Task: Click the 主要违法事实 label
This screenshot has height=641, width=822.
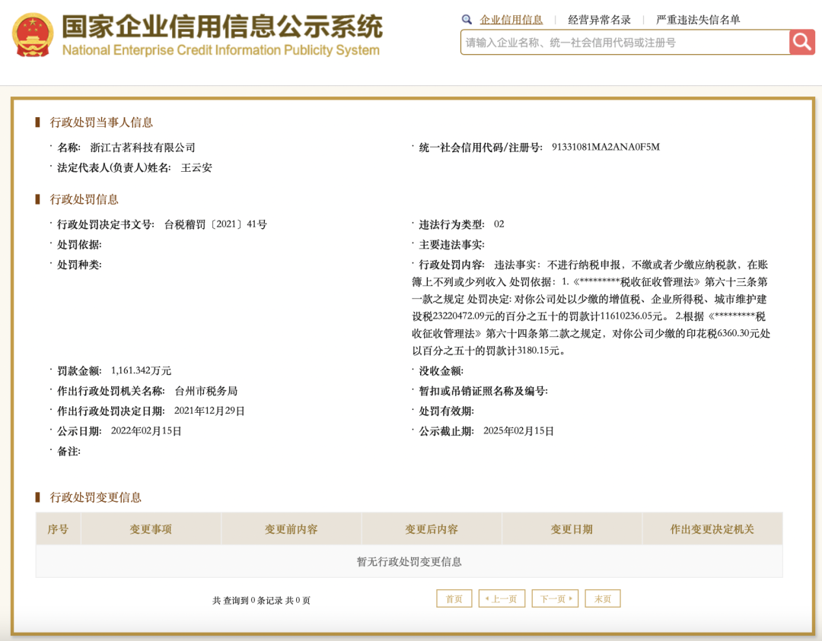Action: 451,245
